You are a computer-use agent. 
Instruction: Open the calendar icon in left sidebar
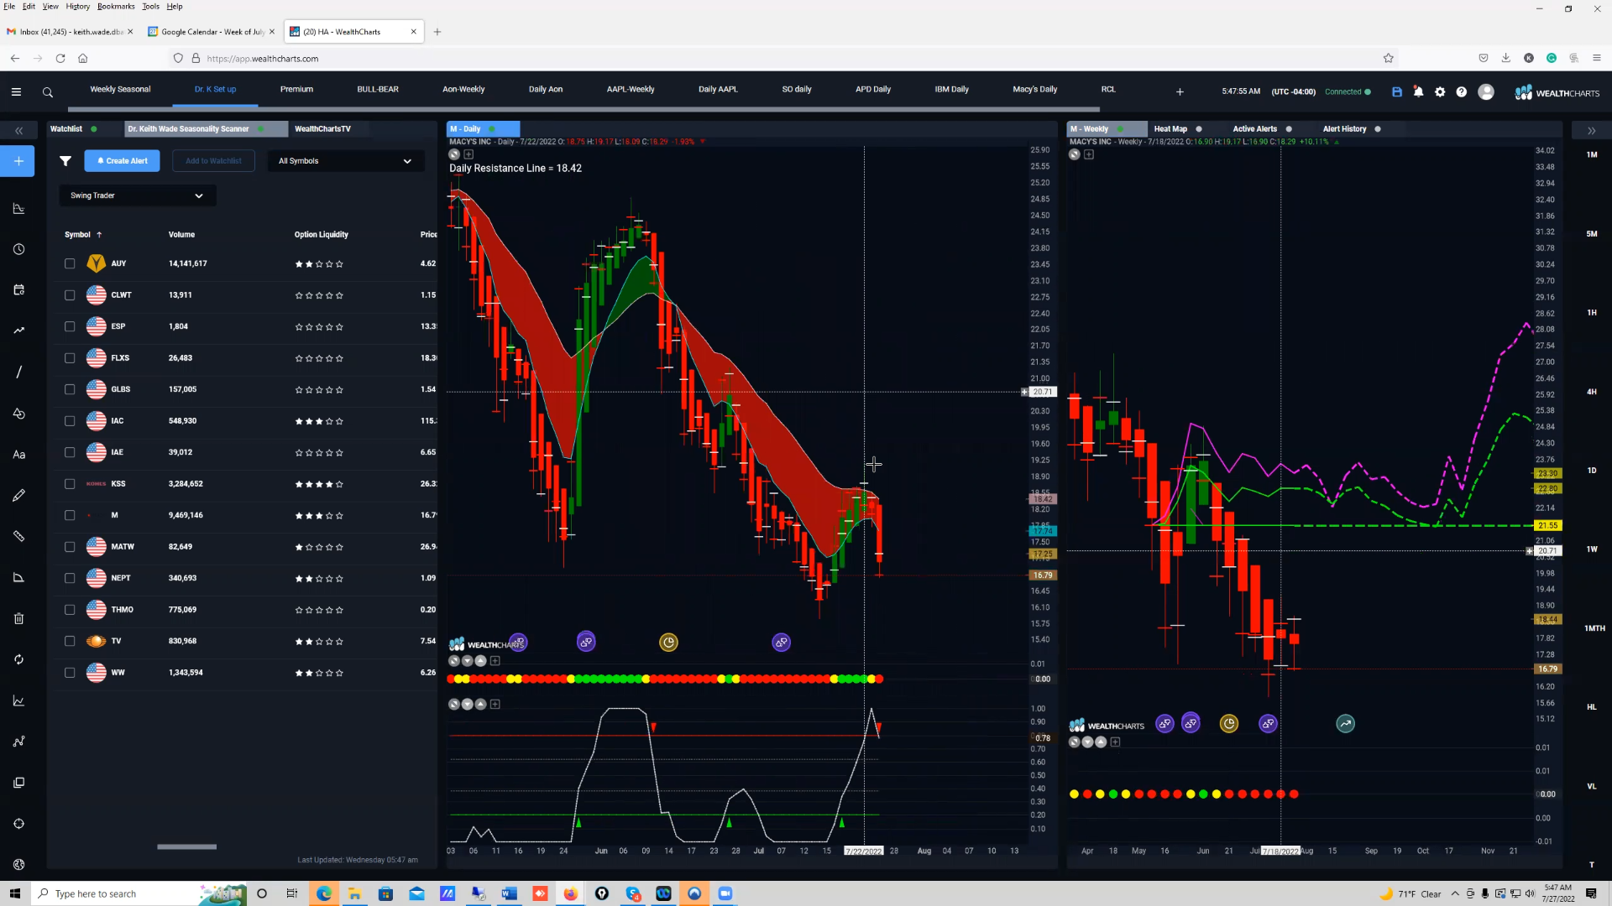[x=18, y=290]
